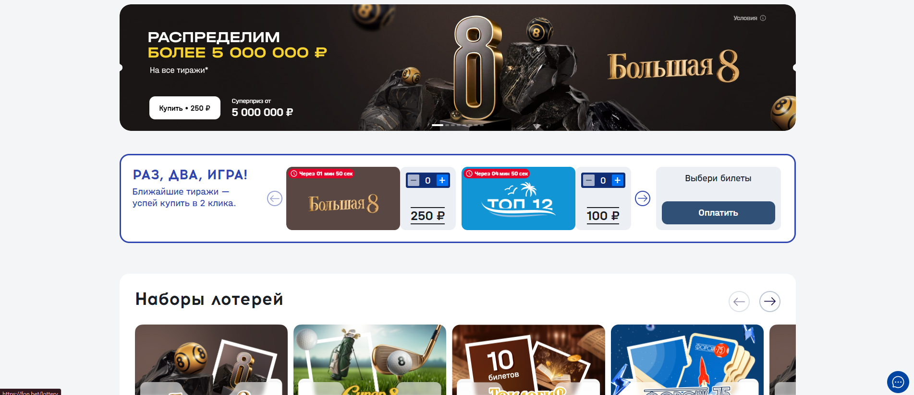This screenshot has height=395, width=914.
Task: Click the Условия link on the banner
Action: tap(745, 18)
